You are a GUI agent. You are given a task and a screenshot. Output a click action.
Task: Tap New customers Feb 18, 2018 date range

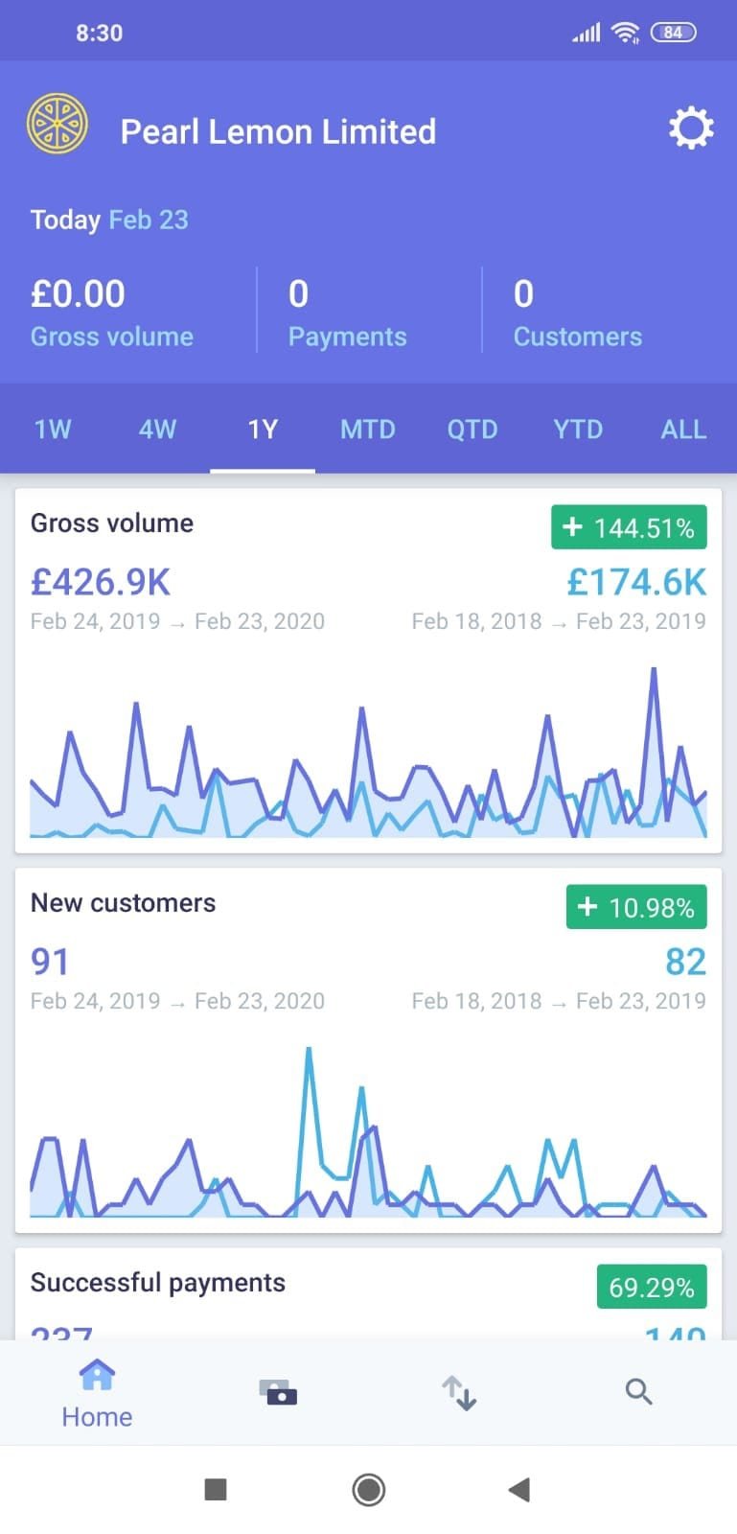click(x=559, y=1001)
